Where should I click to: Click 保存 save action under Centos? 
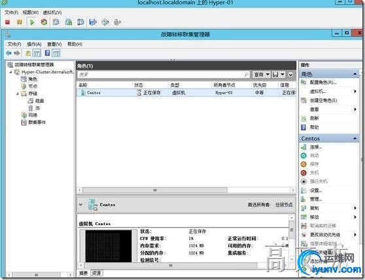click(x=314, y=164)
